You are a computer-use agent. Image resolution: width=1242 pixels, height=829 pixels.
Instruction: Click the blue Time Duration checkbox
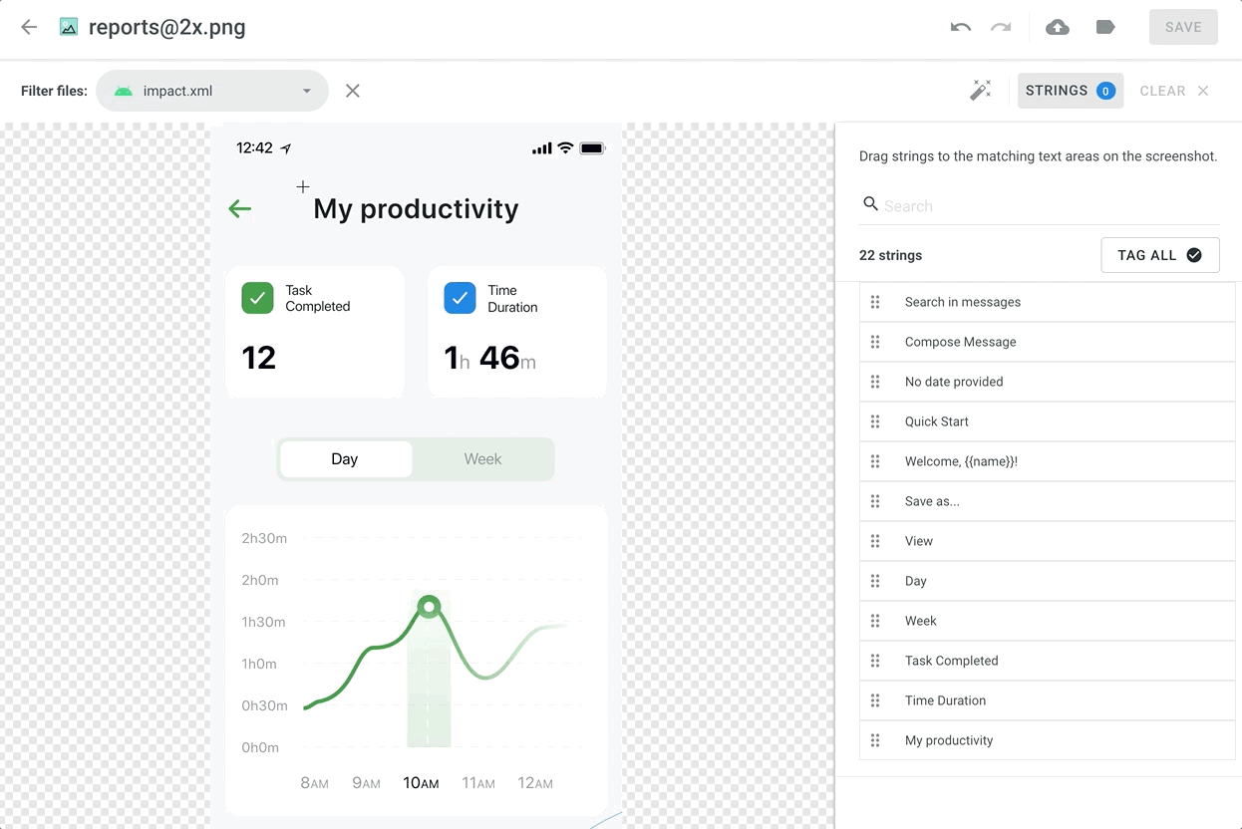tap(460, 298)
